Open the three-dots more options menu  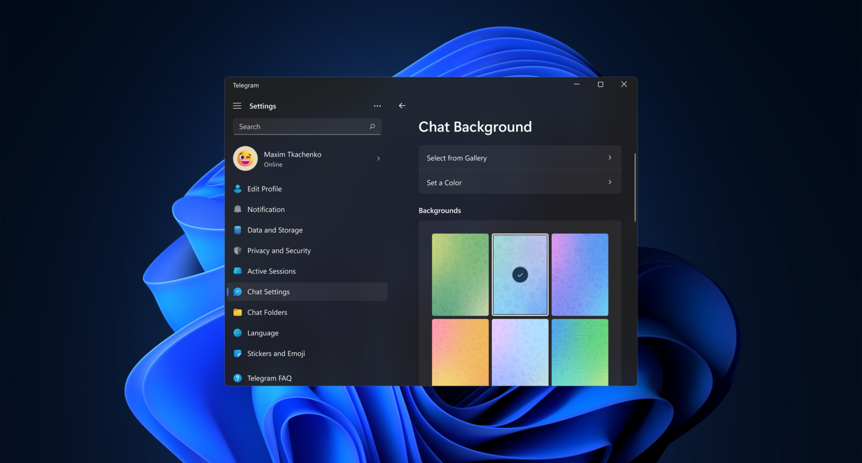point(377,106)
